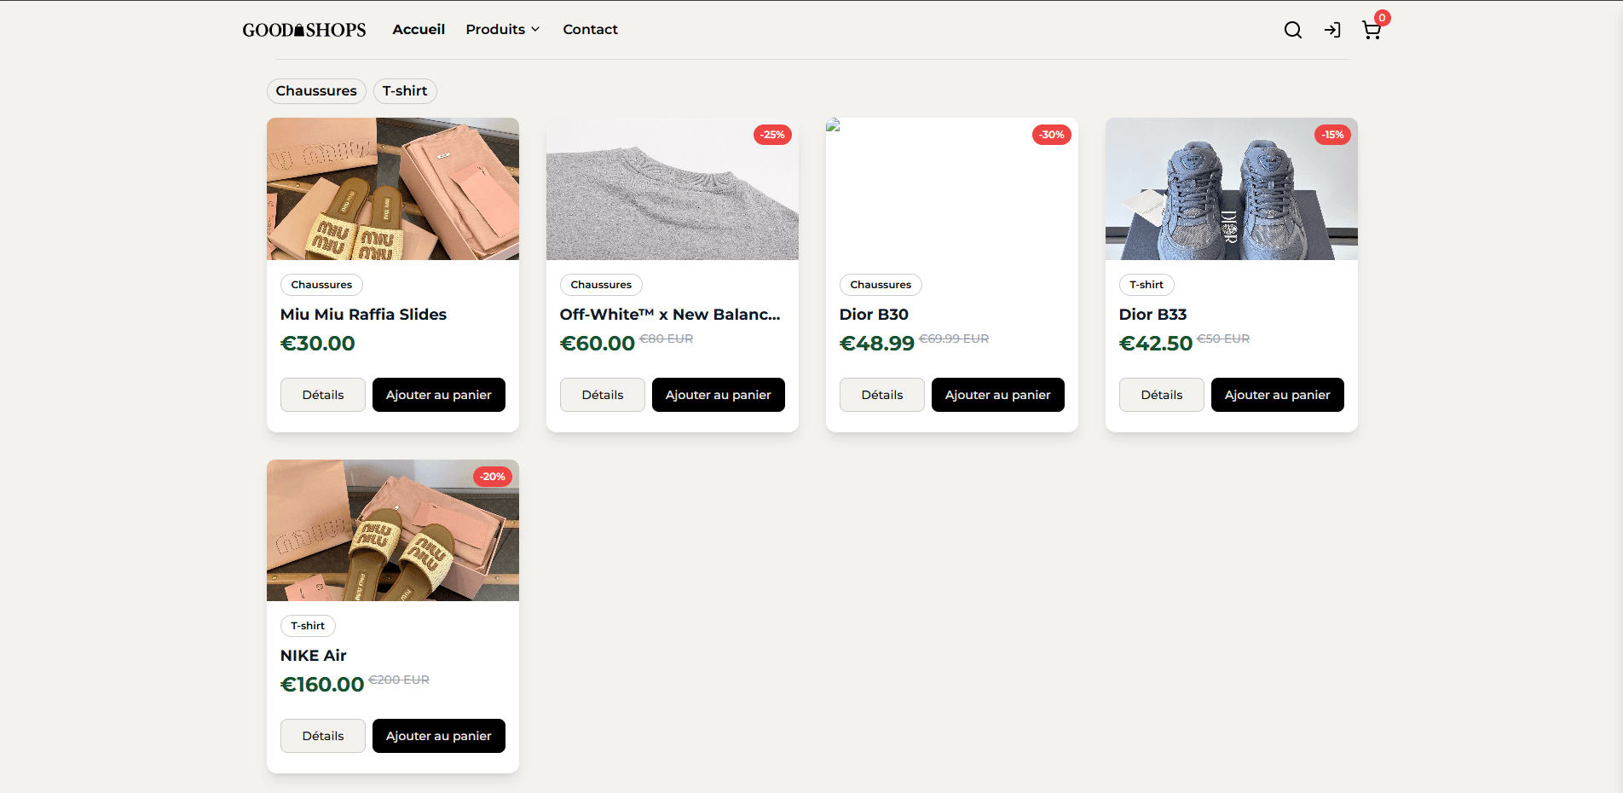The image size is (1623, 793).
Task: Click the login arrow icon
Action: (x=1332, y=29)
